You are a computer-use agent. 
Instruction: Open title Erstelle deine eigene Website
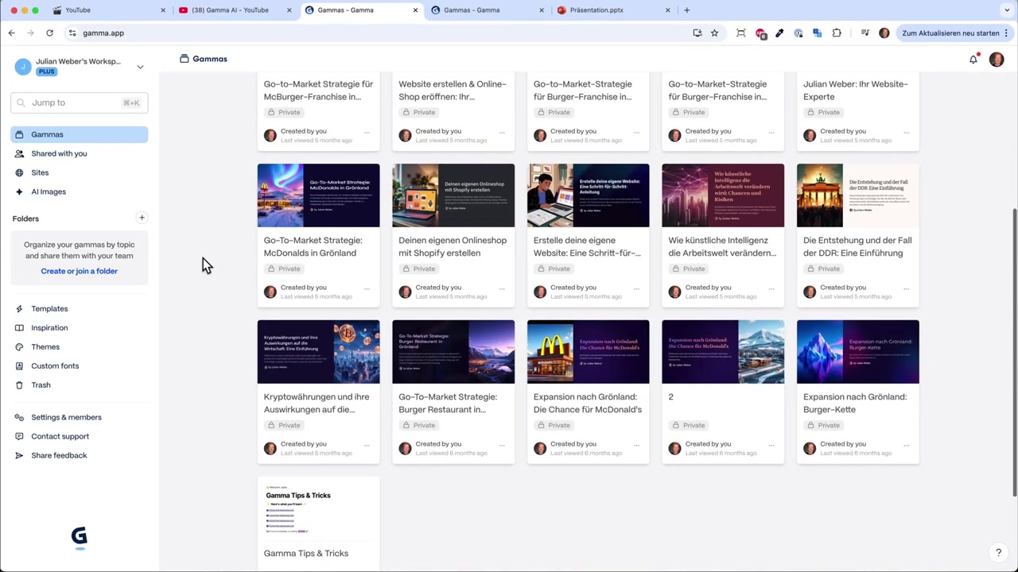tap(587, 246)
